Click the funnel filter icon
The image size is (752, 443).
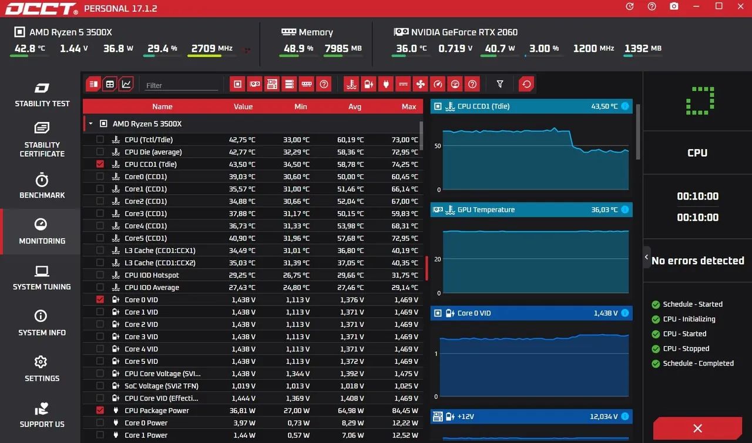tap(500, 84)
